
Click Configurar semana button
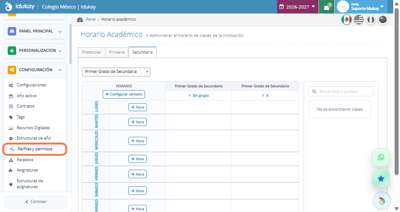[124, 94]
